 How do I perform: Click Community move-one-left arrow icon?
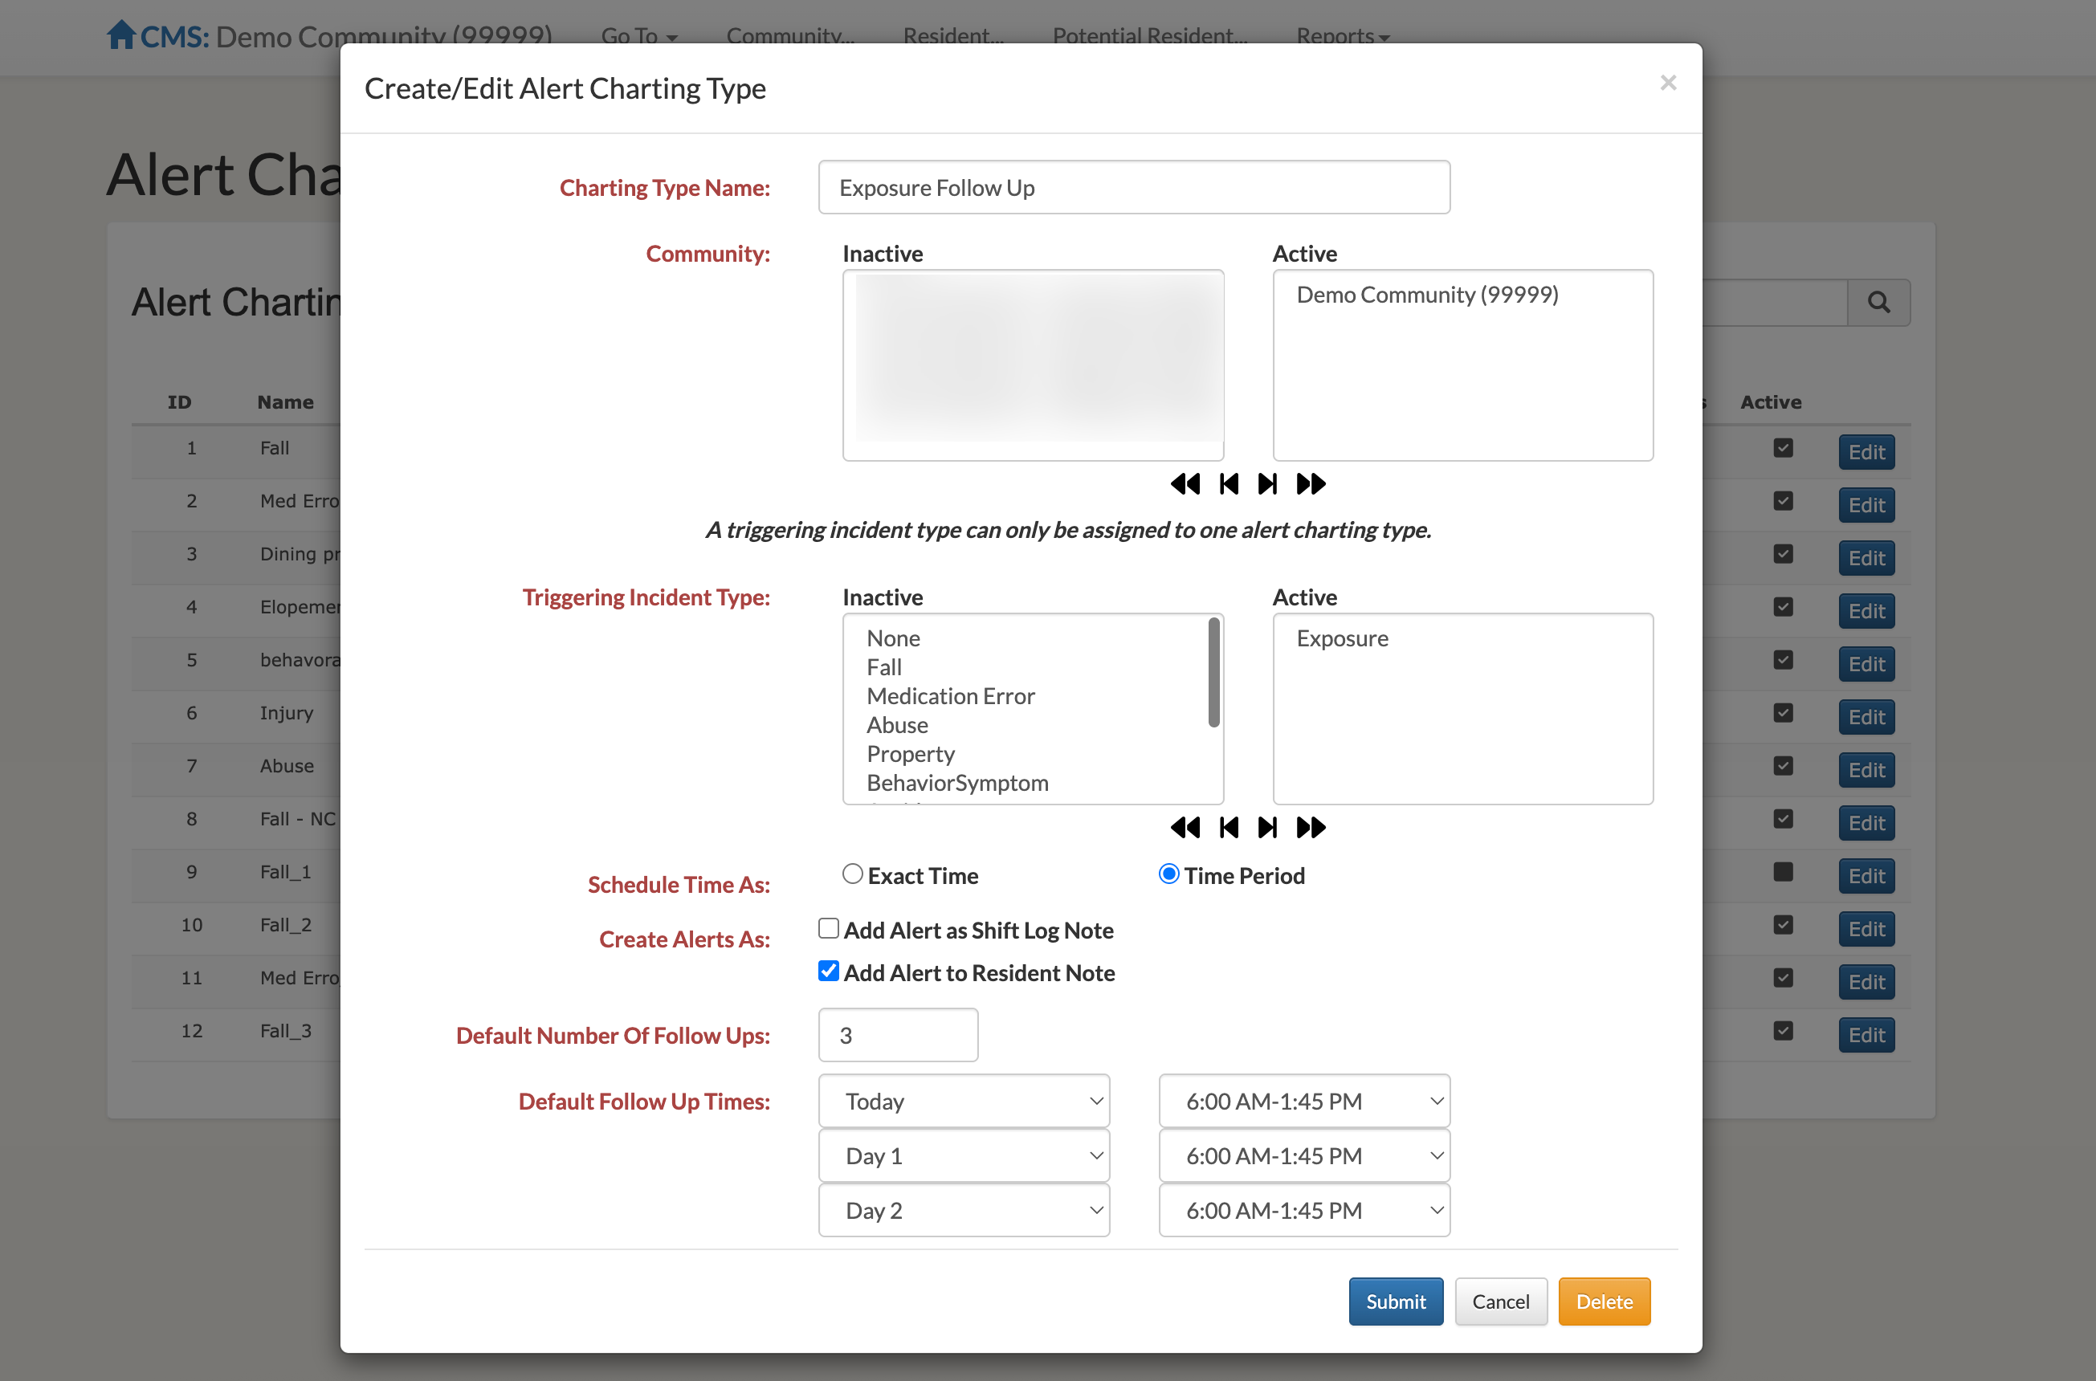tap(1229, 483)
